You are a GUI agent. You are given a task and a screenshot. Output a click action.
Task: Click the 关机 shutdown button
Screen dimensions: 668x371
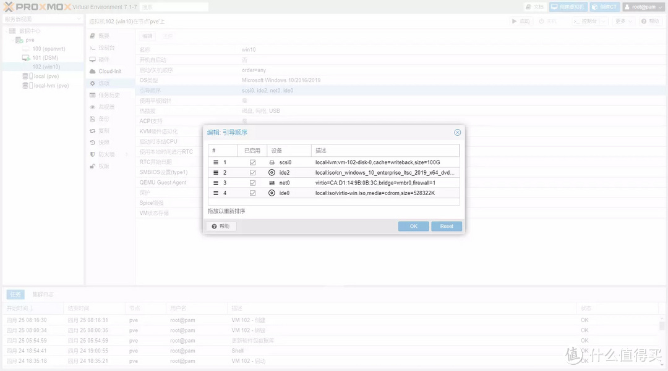548,21
